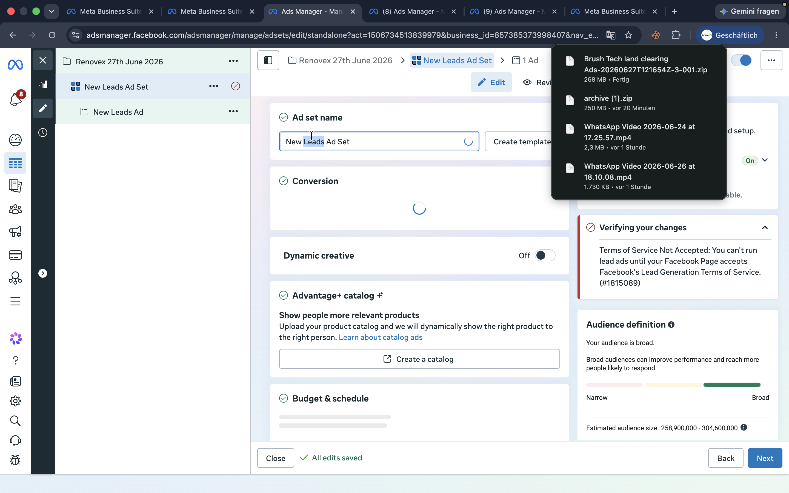Open the Search magnifier icon in sidebar

point(15,421)
